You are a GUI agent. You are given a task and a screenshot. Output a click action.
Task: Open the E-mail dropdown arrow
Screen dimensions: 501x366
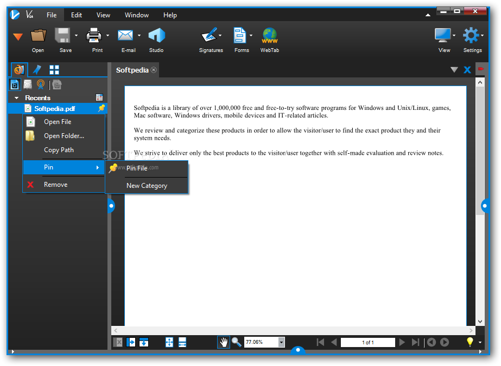tap(139, 35)
